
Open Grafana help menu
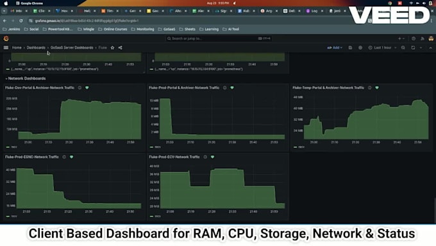coord(414,39)
